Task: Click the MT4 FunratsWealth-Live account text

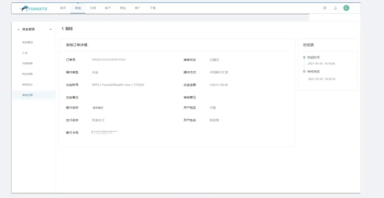Action: tap(118, 85)
